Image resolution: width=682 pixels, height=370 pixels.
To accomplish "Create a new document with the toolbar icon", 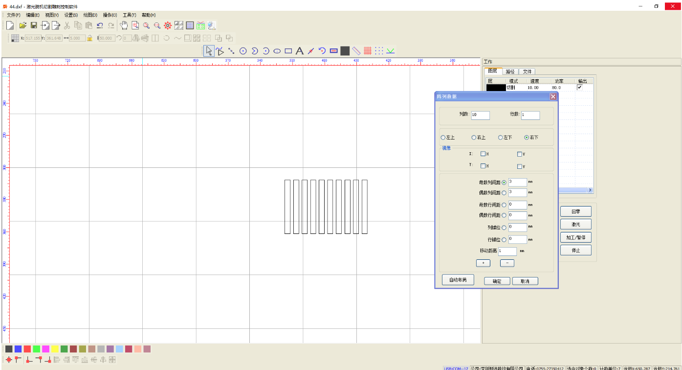I will (10, 25).
